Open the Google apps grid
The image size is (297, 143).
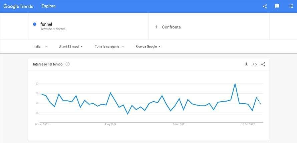(x=291, y=6)
